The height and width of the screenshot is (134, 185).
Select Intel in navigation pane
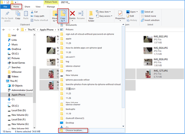(14, 35)
